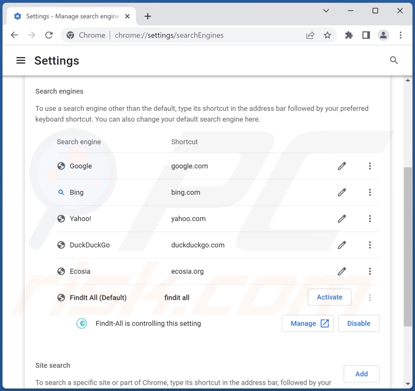The width and height of the screenshot is (415, 391).
Task: Reload the settings page
Action: coord(49,35)
